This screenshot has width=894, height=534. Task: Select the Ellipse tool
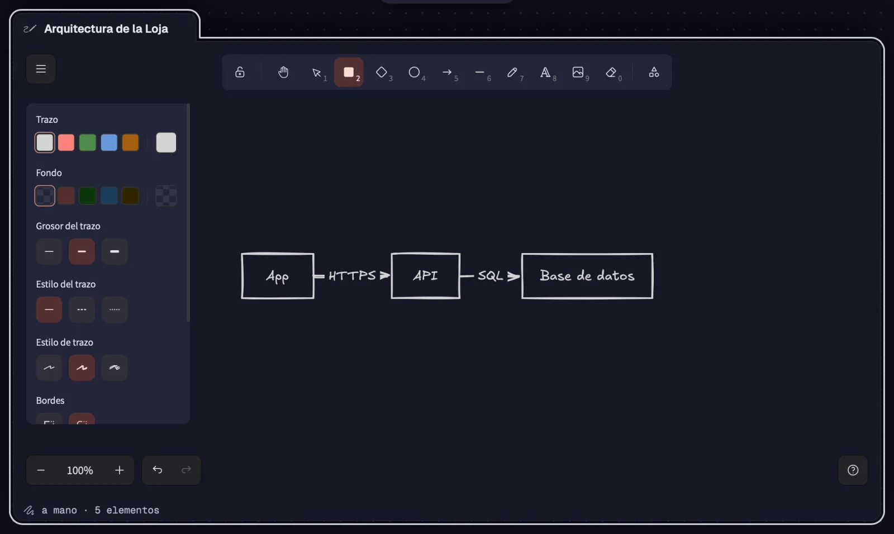415,72
